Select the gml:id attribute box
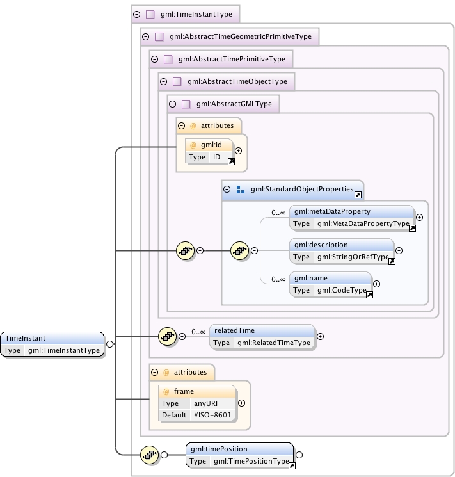The image size is (455, 477). point(209,151)
